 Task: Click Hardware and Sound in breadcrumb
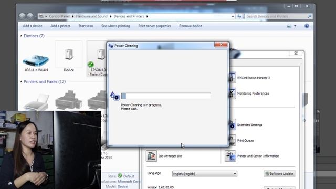91,16
